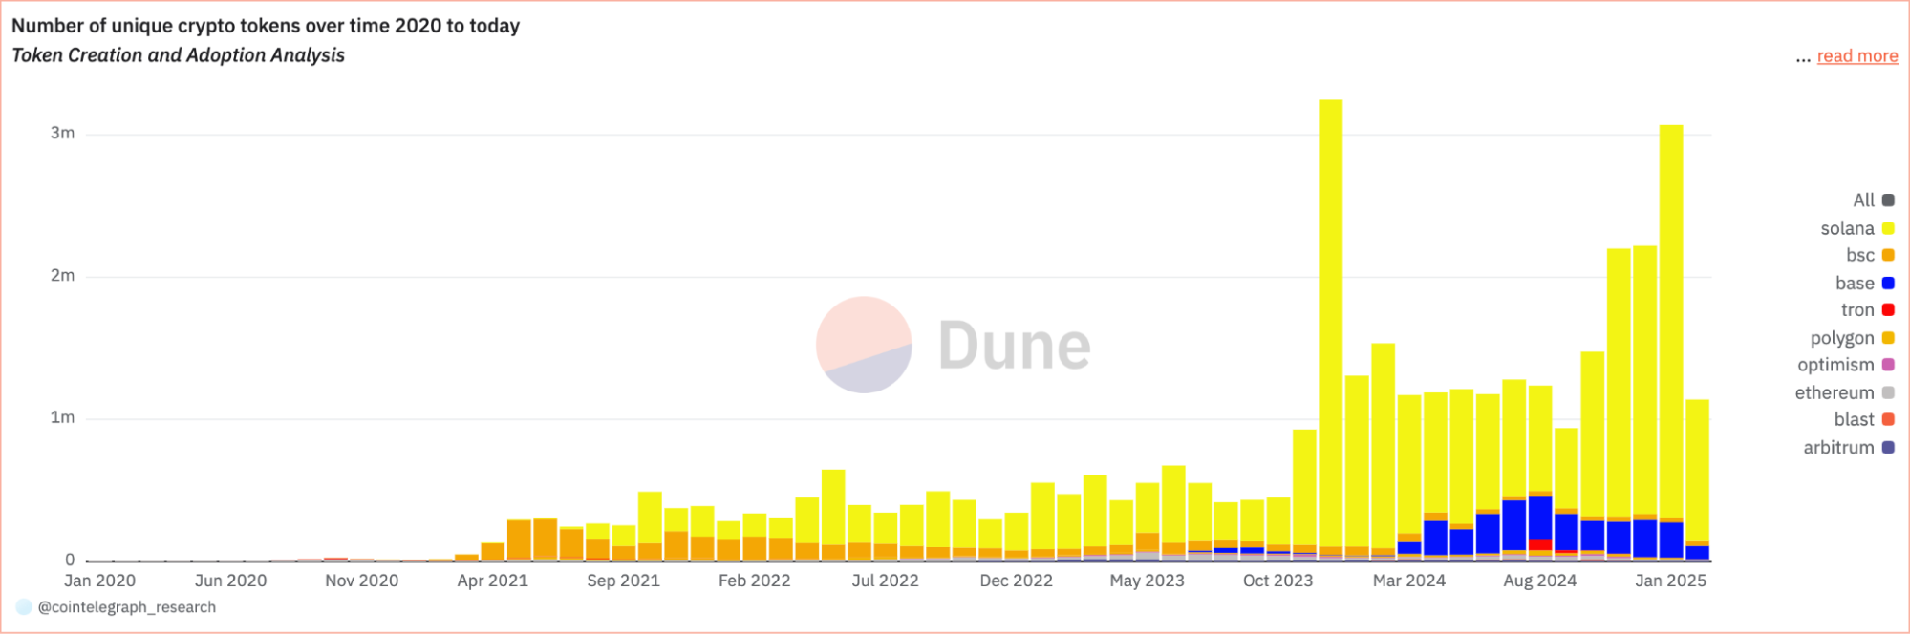Open the @cointelegraph_research author link
The height and width of the screenshot is (634, 1910).
[127, 607]
